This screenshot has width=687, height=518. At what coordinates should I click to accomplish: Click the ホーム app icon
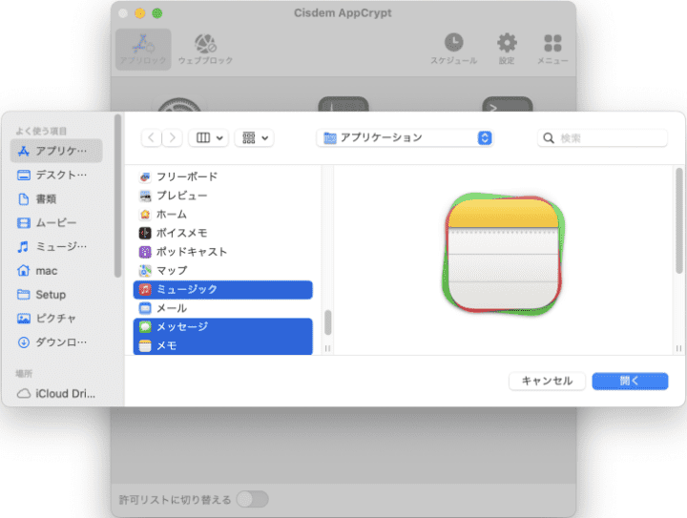coord(145,215)
